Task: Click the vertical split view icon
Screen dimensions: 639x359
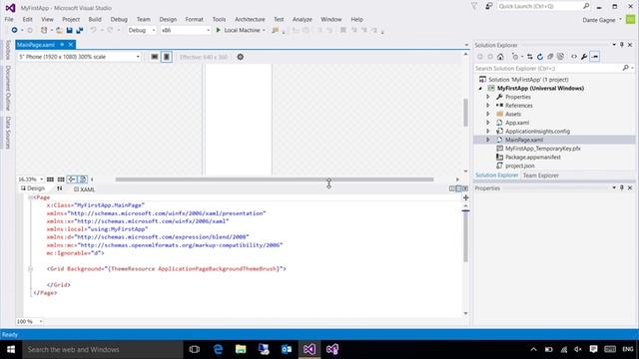Action: click(x=451, y=188)
